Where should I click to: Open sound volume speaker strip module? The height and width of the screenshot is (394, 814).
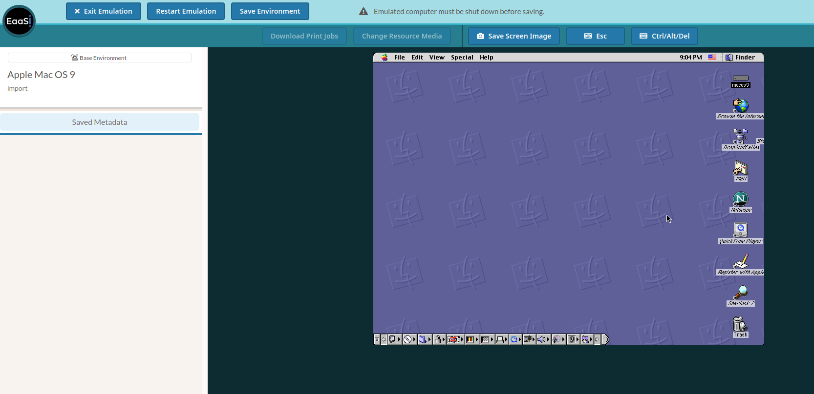click(543, 339)
